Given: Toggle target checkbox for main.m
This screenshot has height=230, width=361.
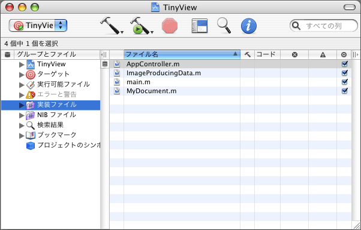Looking at the screenshot, I should tap(345, 82).
